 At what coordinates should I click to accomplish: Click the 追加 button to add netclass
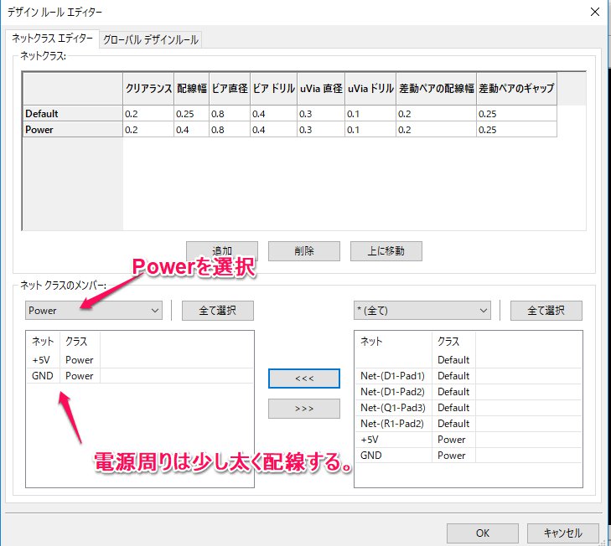221,251
